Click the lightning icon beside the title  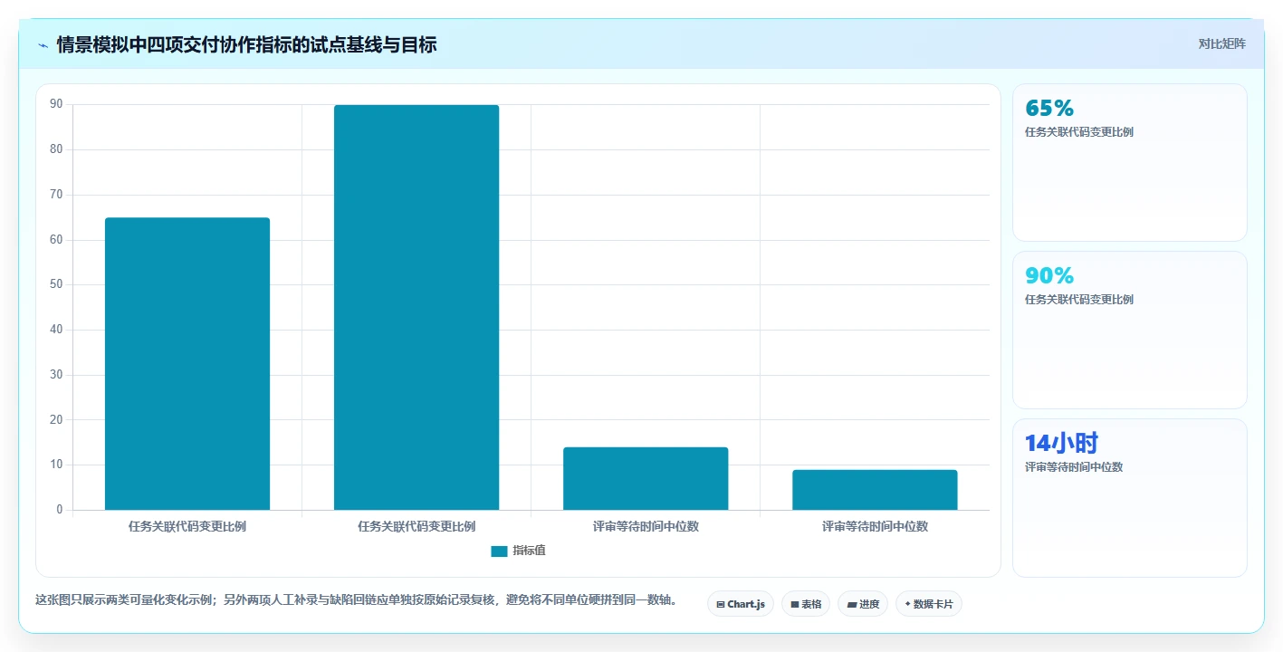click(43, 45)
